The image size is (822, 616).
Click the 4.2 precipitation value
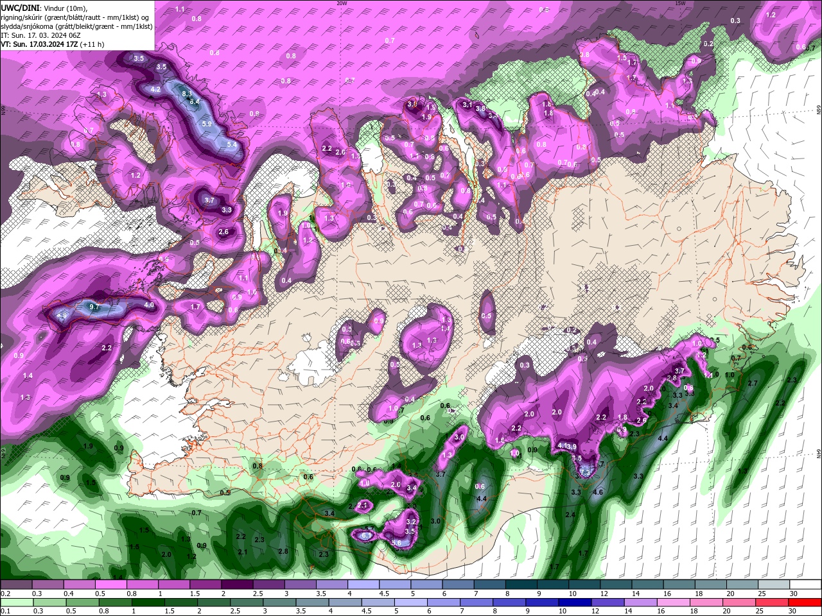[x=155, y=90]
